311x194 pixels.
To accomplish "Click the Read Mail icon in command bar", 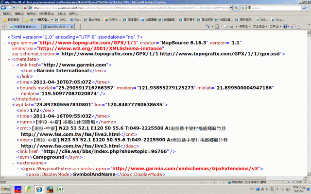I will (226, 26).
